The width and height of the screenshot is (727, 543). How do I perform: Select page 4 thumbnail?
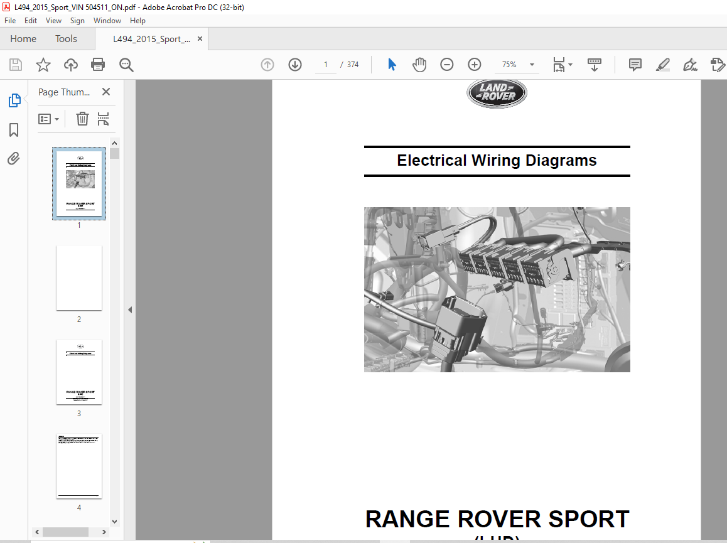click(x=79, y=466)
